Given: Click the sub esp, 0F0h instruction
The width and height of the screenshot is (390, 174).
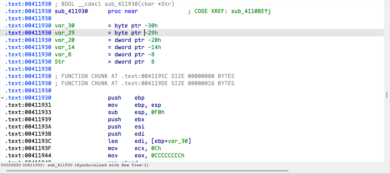Looking at the screenshot, I should pos(136,112).
